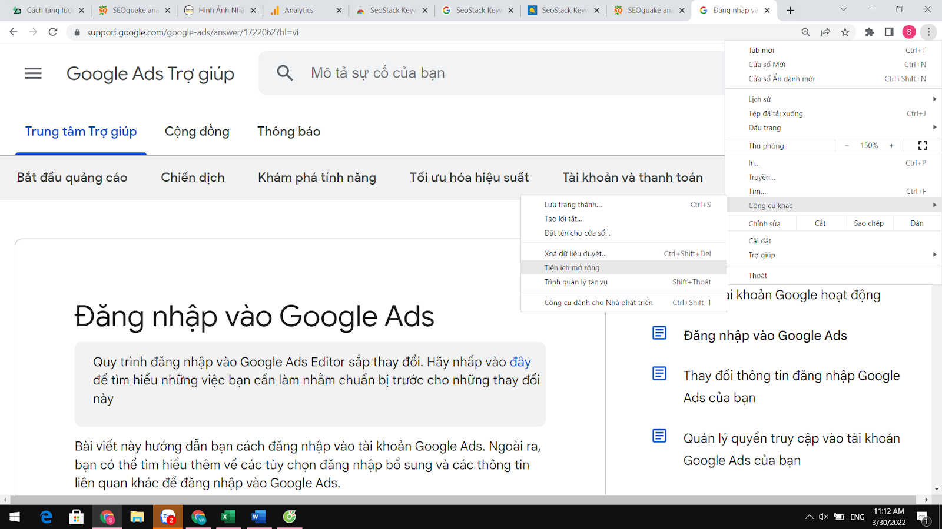Close the Chrome three-dot menu
942x529 pixels.
[928, 32]
